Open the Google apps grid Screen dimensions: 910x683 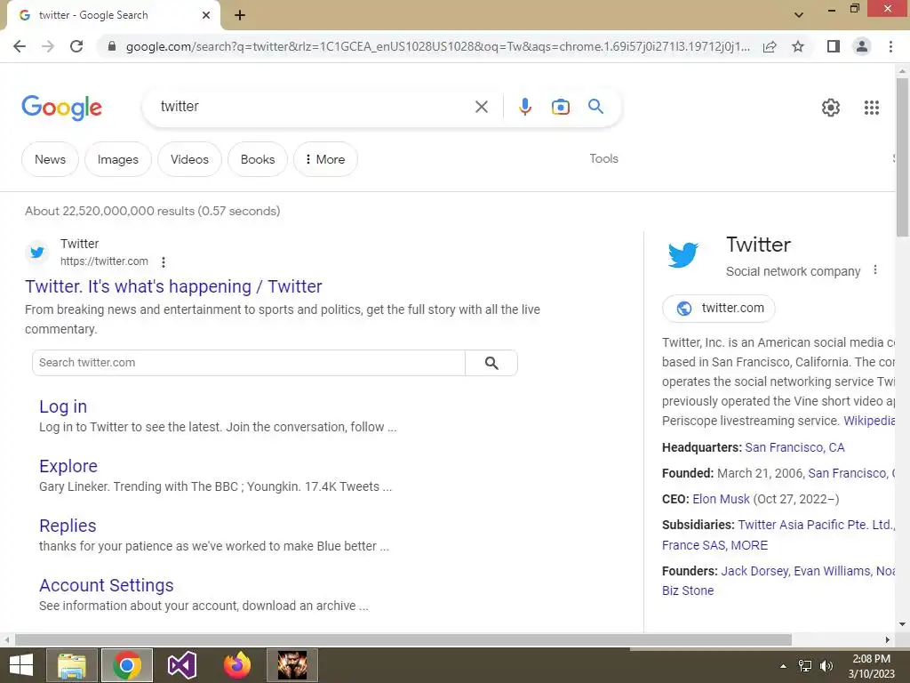[x=872, y=108]
